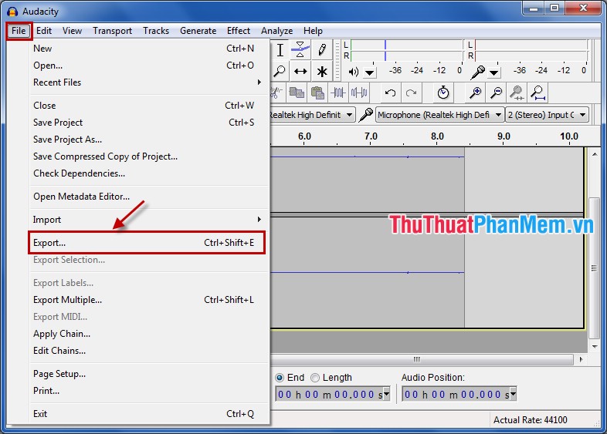Click the Zoom In icon
Viewport: 607px width, 434px height.
point(475,93)
